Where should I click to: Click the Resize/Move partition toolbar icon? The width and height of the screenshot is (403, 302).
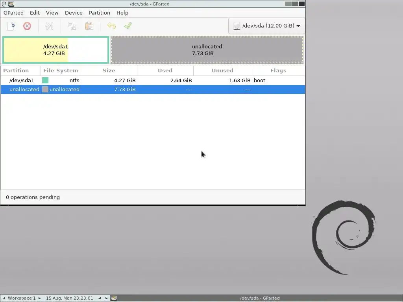49,26
